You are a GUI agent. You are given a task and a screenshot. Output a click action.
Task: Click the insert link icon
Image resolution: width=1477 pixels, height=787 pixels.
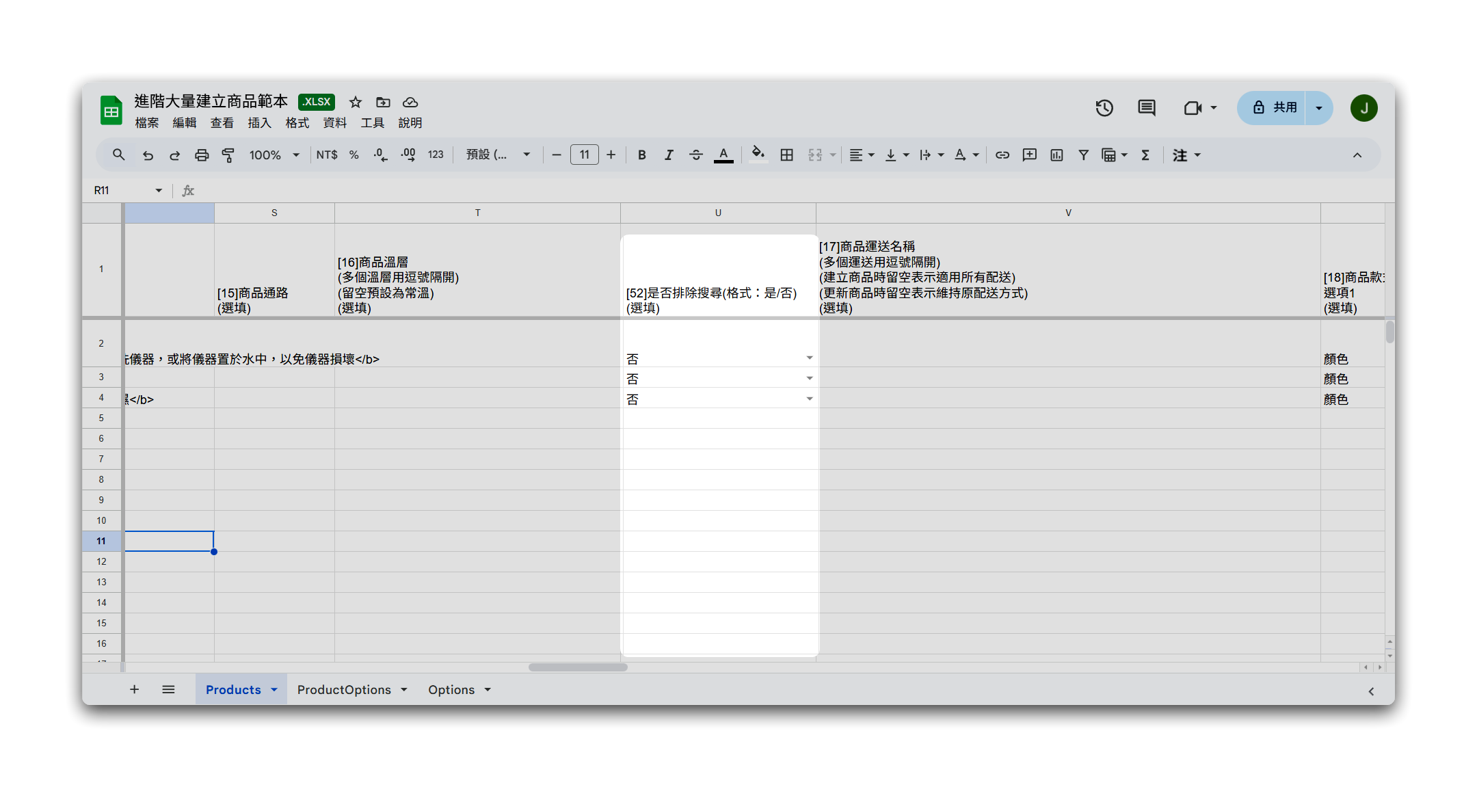point(1002,155)
